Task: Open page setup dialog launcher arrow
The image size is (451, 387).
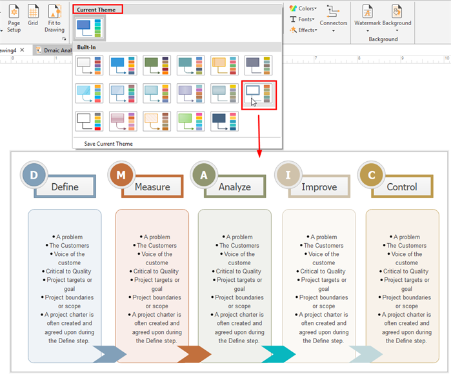Action: click(x=64, y=39)
